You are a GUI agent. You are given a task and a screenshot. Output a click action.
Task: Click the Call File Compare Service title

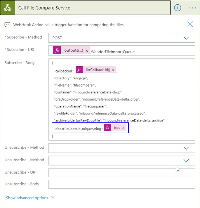click(x=44, y=8)
